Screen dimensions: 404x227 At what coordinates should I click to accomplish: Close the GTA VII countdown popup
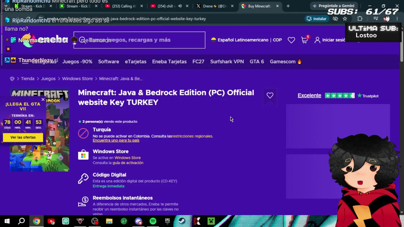(43, 100)
